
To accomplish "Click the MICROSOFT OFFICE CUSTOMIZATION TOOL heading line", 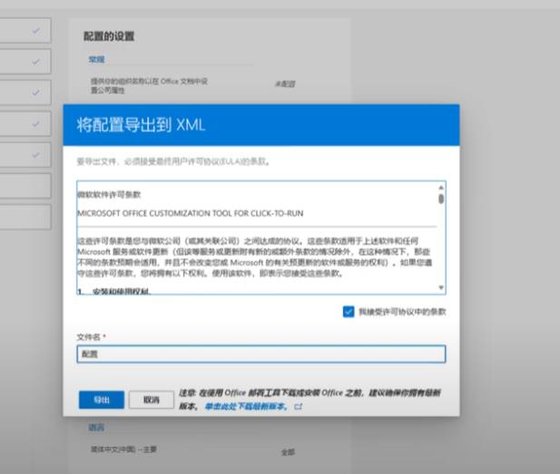I will point(190,213).
